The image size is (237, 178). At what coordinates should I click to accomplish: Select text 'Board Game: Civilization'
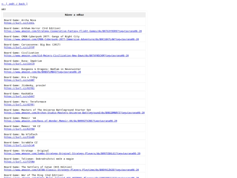point(22,53)
